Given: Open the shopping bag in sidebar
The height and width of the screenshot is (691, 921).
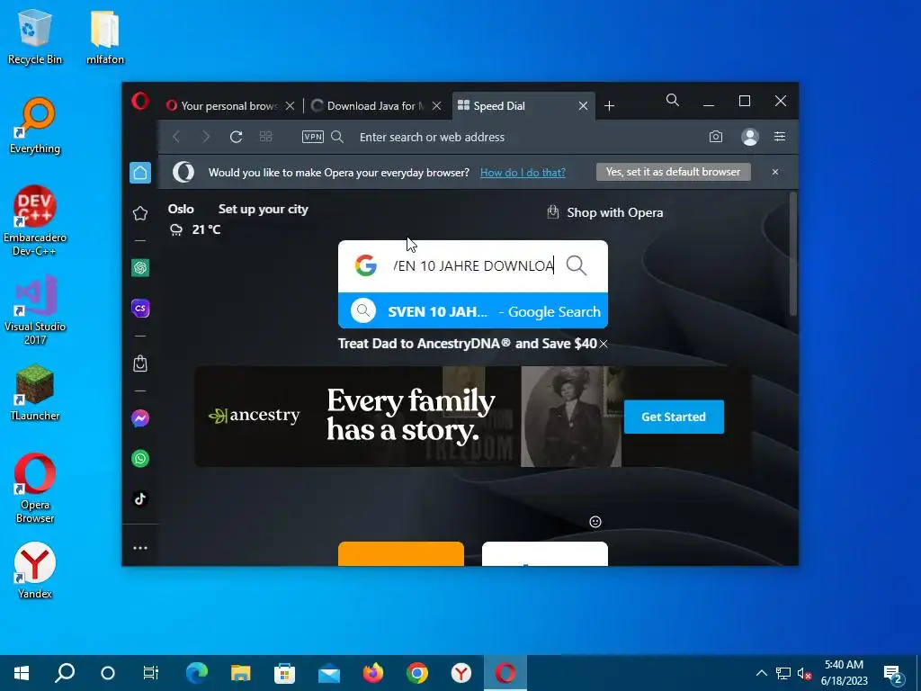Looking at the screenshot, I should coord(139,363).
